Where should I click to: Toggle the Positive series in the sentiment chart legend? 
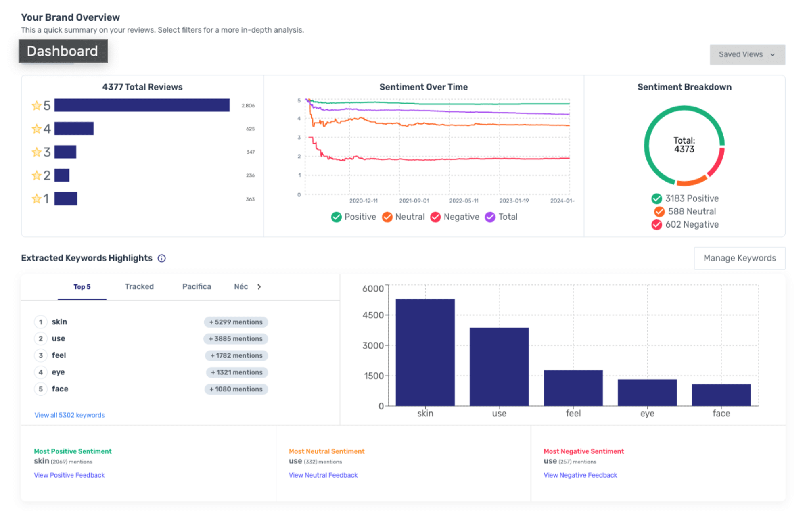(337, 217)
